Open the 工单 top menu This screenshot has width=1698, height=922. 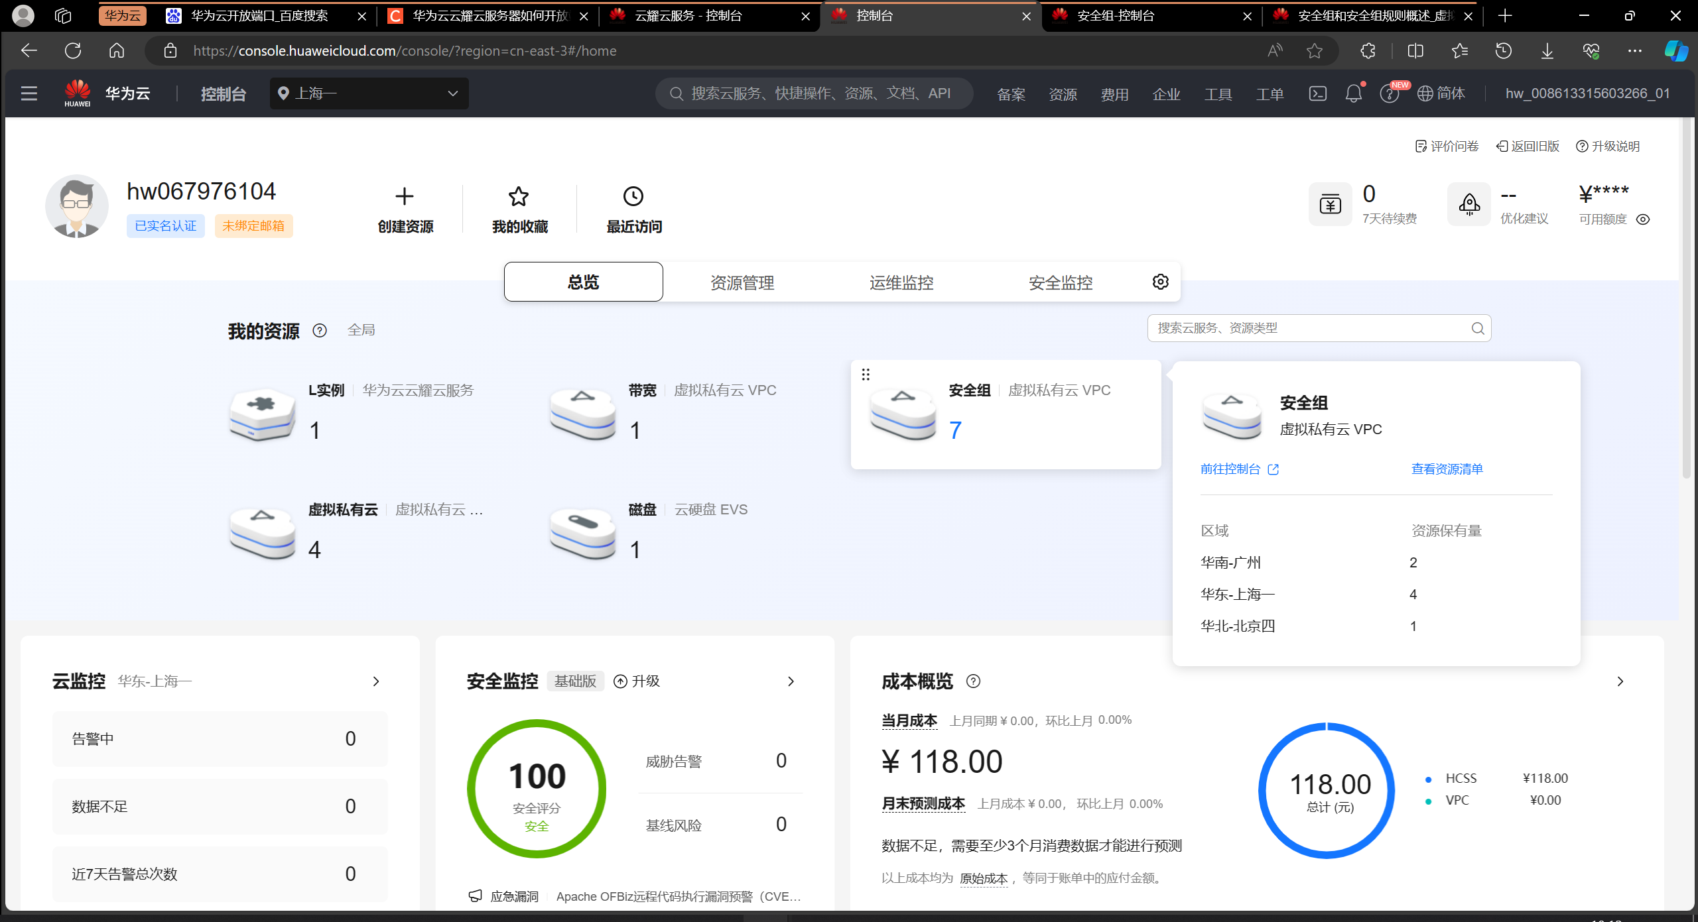1270,94
